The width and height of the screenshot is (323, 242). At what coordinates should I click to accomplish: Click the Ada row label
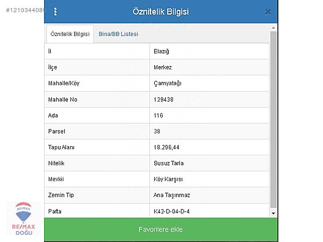(53, 116)
